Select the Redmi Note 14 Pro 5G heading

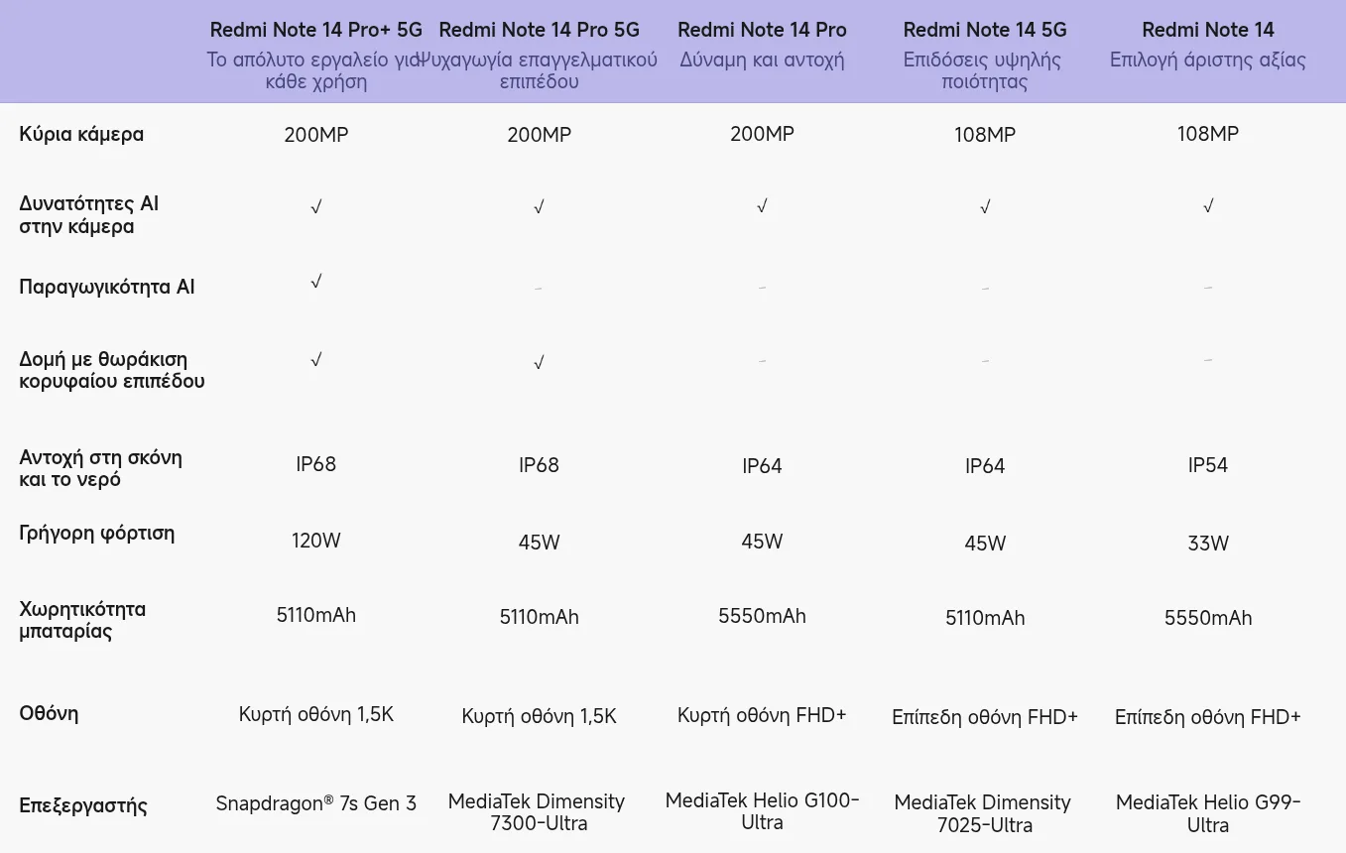pos(539,30)
